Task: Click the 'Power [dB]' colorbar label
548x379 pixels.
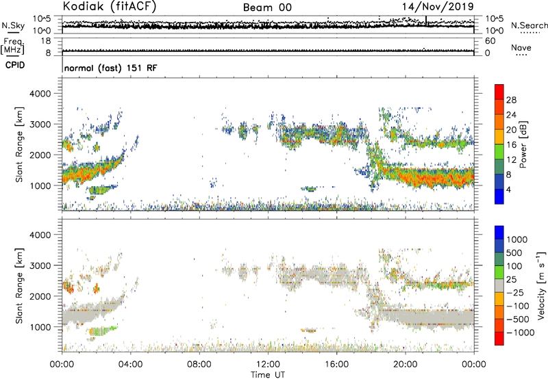Action: click(x=523, y=144)
